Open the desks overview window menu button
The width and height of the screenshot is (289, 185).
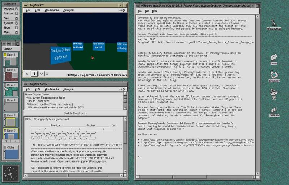pos(4,44)
